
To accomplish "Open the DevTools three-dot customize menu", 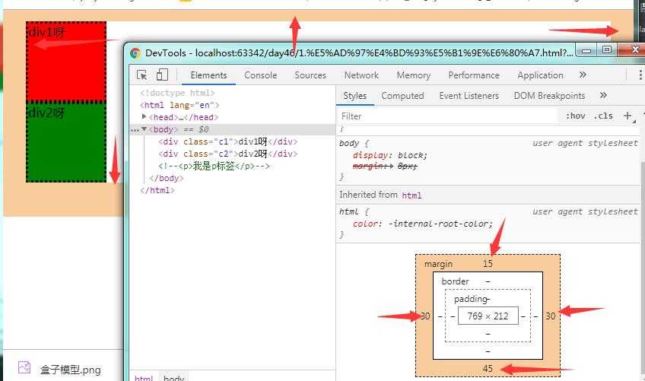I will [640, 75].
